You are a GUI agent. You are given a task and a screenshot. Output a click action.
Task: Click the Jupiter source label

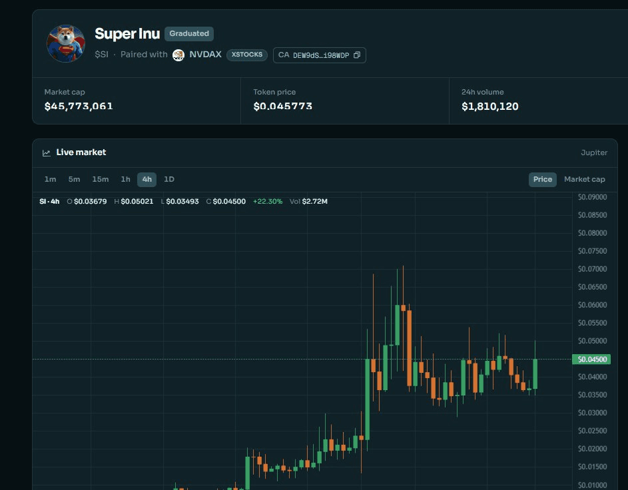pos(594,152)
